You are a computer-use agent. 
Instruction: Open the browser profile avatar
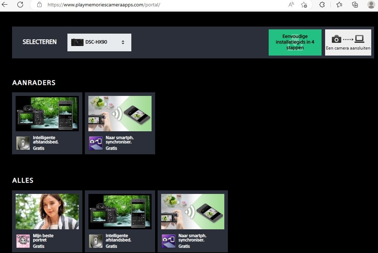point(371,5)
